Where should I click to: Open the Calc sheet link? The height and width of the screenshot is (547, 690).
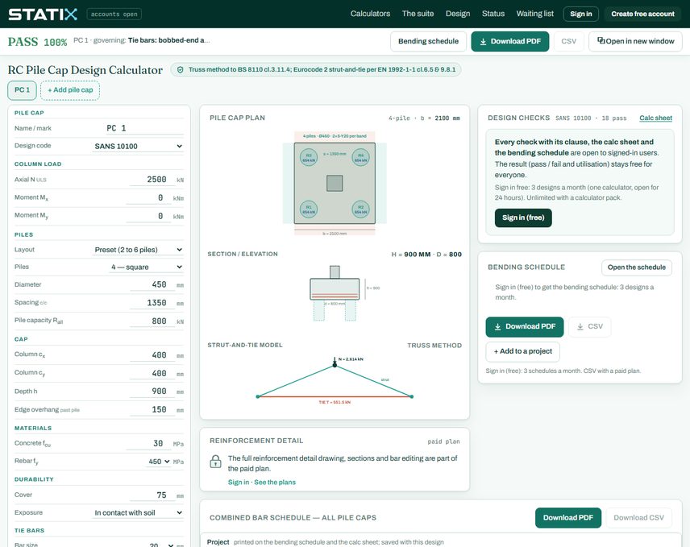[655, 118]
